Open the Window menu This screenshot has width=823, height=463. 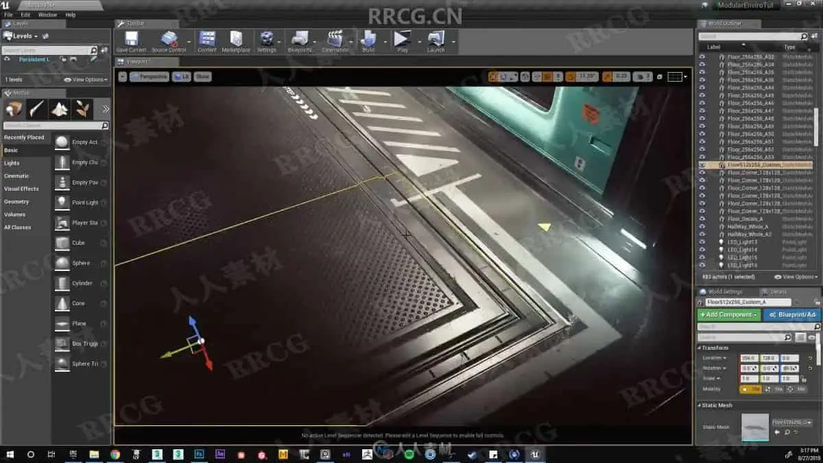(47, 14)
